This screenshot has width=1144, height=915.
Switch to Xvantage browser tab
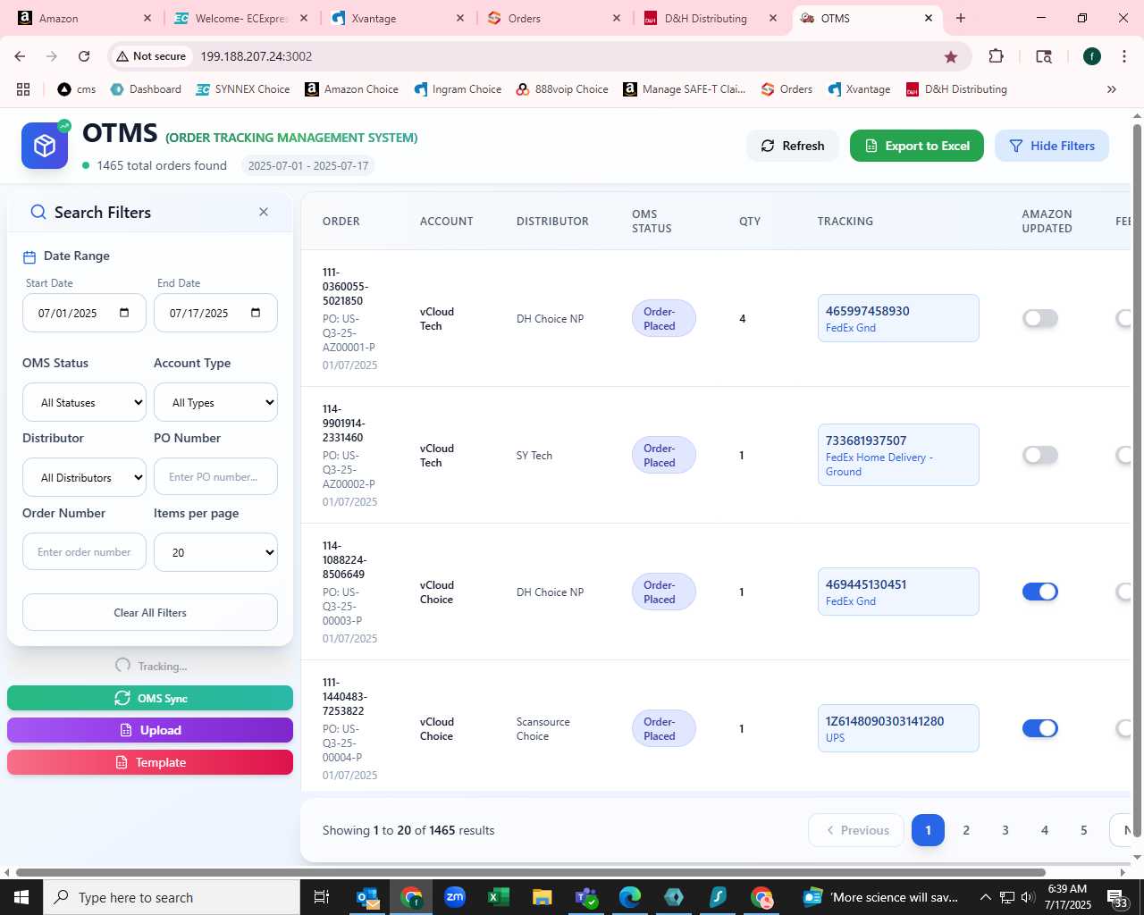tap(398, 18)
